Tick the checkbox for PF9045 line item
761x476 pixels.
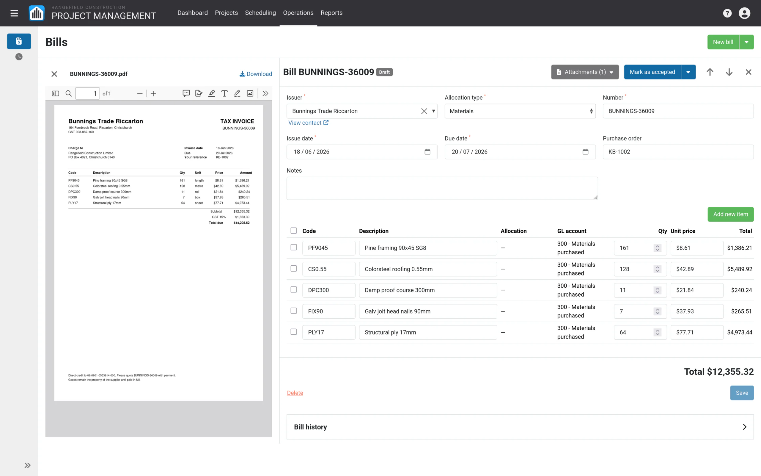294,248
